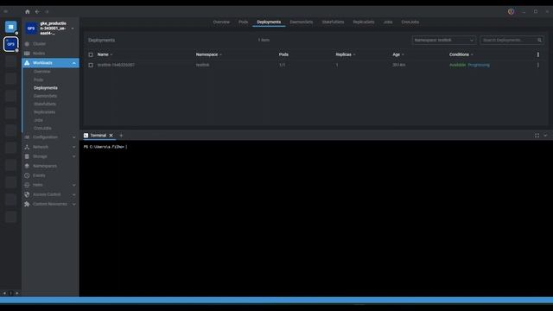Click the GP9 cluster avatar in the sidebar
Image resolution: width=553 pixels, height=311 pixels.
pos(31,29)
